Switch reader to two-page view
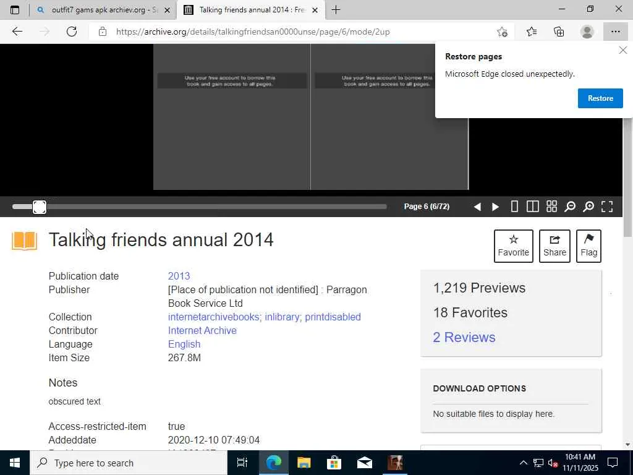 tap(532, 207)
